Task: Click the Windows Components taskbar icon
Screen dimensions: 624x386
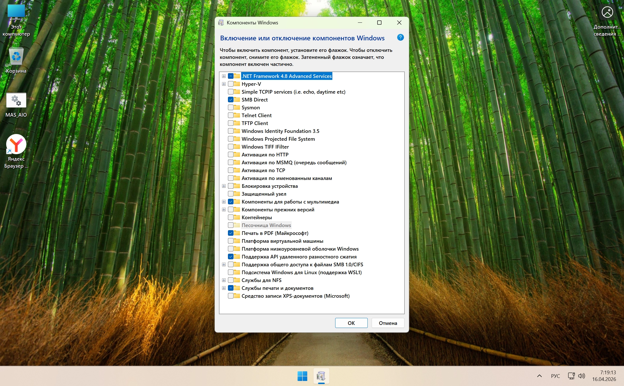Action: 321,376
